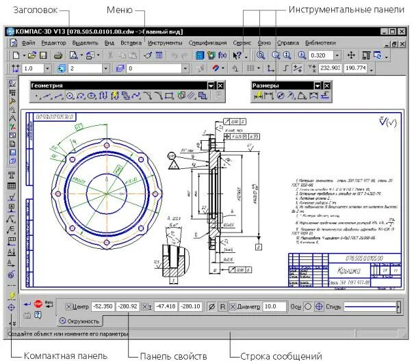
Task: Click the blue Create object arrow icon
Action: pos(27,304)
